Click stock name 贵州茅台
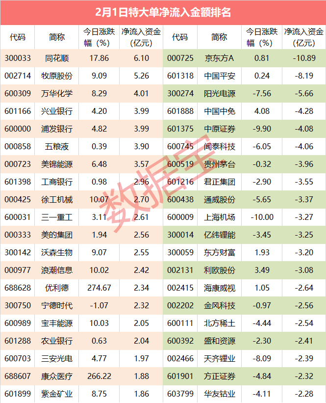 point(220,164)
